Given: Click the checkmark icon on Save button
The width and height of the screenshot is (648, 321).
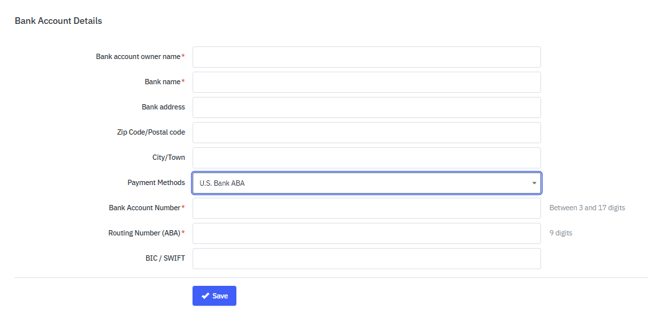Looking at the screenshot, I should click(x=205, y=296).
